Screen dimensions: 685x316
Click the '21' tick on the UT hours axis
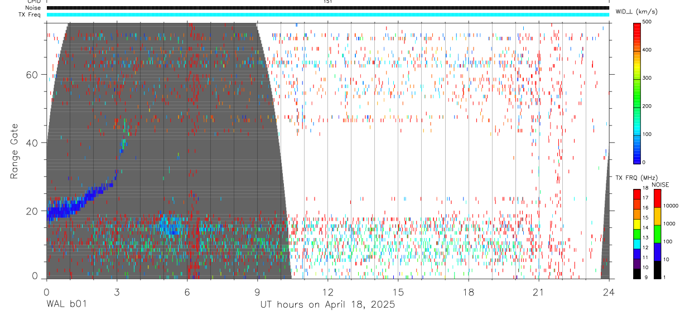coord(538,292)
